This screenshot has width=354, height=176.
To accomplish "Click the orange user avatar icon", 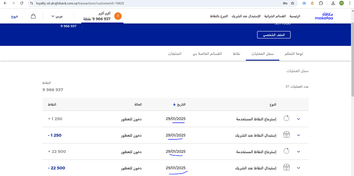I will pyautogui.click(x=118, y=16).
